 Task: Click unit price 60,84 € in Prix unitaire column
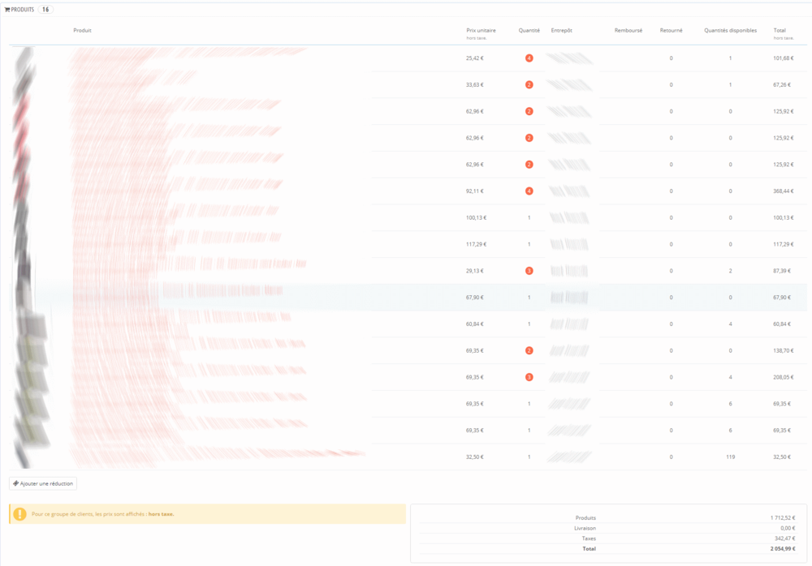[x=474, y=324]
